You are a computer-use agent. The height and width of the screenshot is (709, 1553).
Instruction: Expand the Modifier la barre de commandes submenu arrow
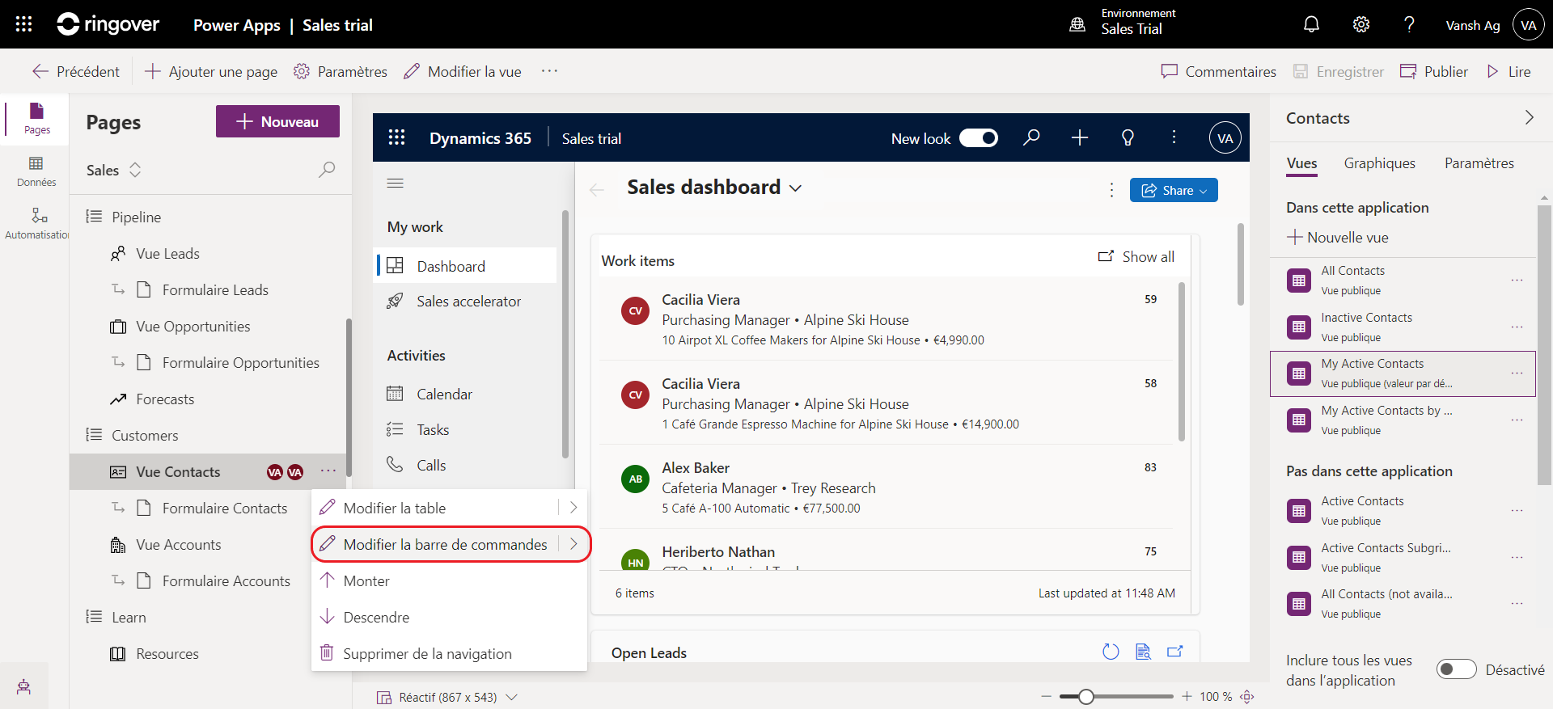click(x=573, y=544)
